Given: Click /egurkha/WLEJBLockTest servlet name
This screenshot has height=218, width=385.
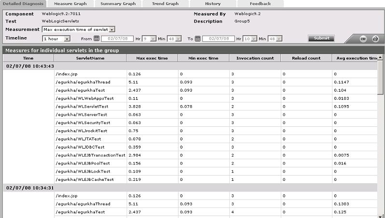Looking at the screenshot, I should pyautogui.click(x=83, y=171).
